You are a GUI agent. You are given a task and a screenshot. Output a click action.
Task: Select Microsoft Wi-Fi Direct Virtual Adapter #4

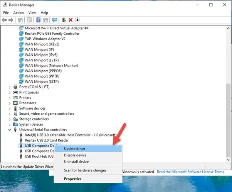click(57, 28)
